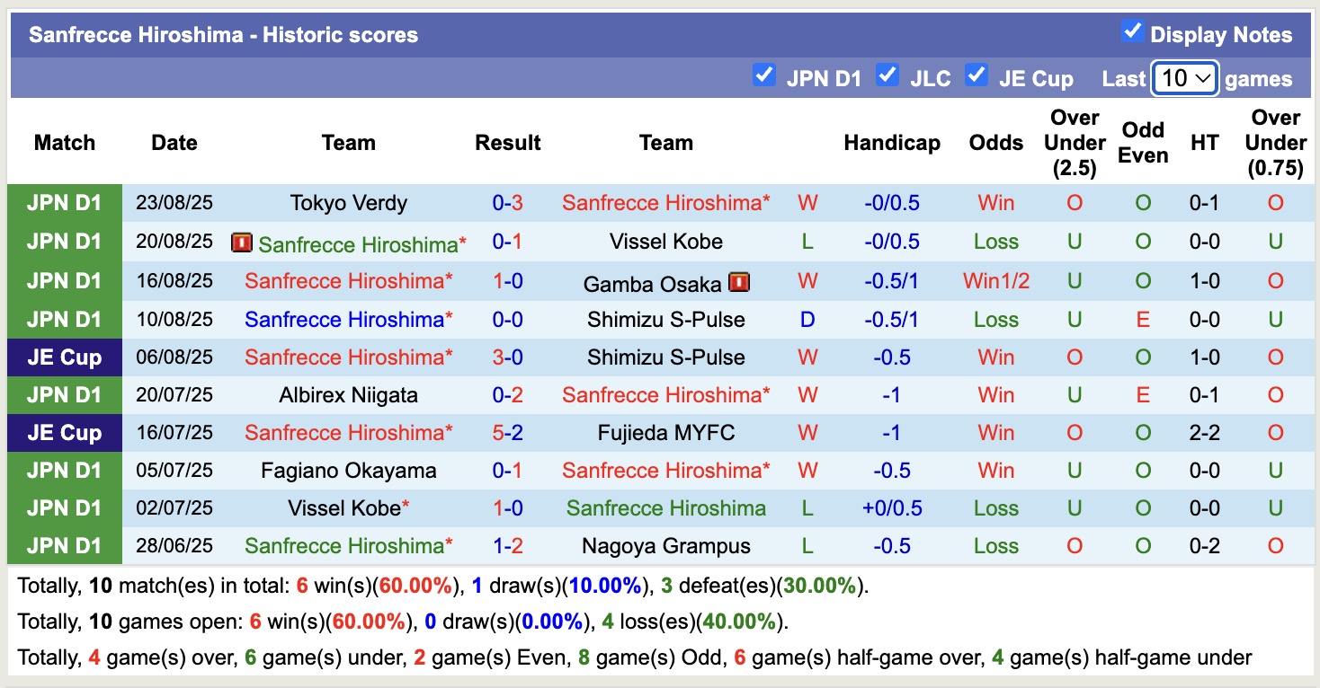Image resolution: width=1320 pixels, height=688 pixels.
Task: Click the Handicap column header
Action: click(891, 142)
